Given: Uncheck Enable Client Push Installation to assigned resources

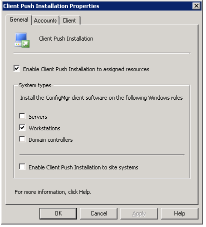Looking at the screenshot, I should tap(17, 69).
